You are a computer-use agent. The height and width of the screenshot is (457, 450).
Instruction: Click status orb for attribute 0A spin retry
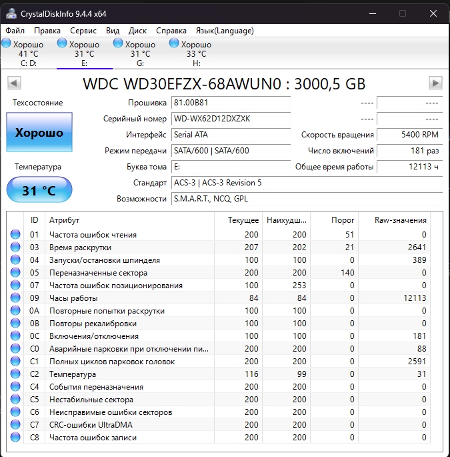(15, 310)
